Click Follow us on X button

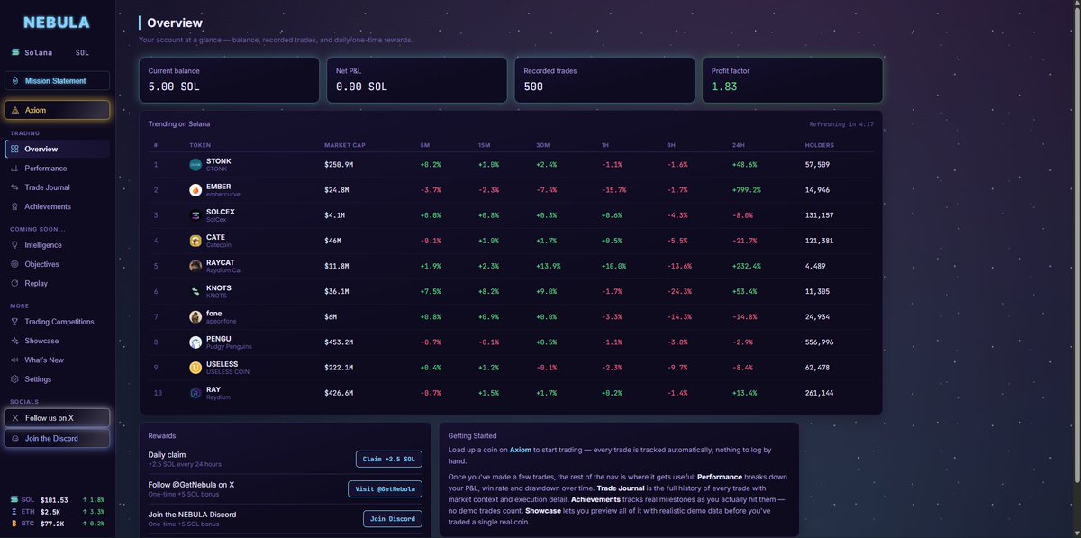point(57,418)
